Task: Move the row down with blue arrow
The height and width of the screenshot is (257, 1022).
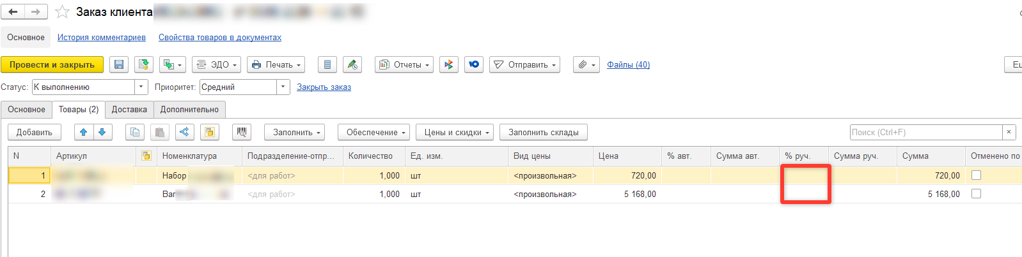Action: pos(102,132)
